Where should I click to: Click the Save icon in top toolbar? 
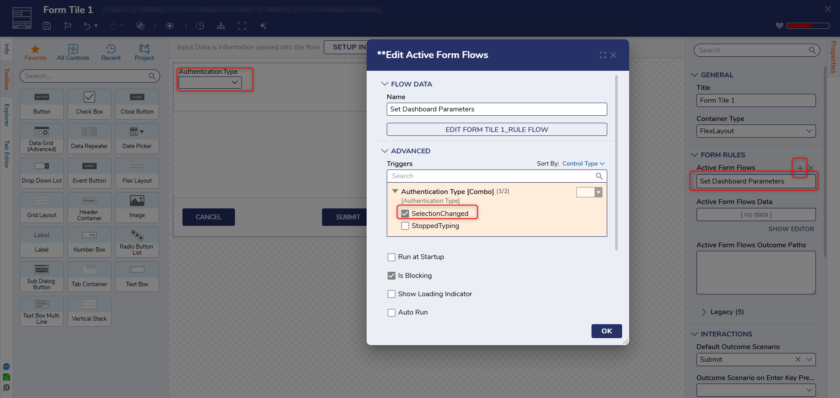click(x=47, y=26)
